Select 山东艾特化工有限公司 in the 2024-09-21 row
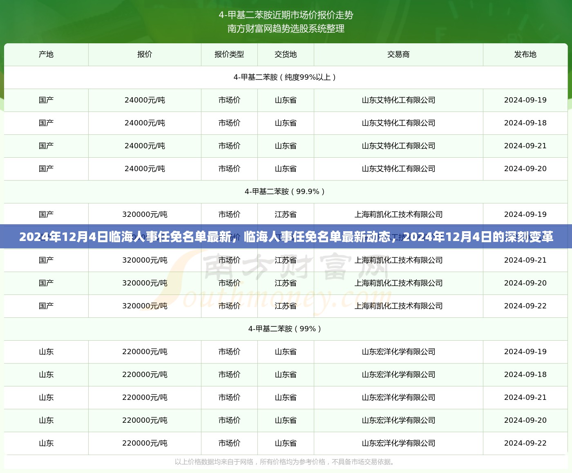 coord(398,146)
